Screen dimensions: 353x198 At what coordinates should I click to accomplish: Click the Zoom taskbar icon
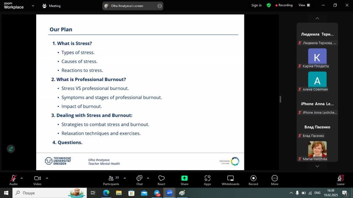[170, 193]
